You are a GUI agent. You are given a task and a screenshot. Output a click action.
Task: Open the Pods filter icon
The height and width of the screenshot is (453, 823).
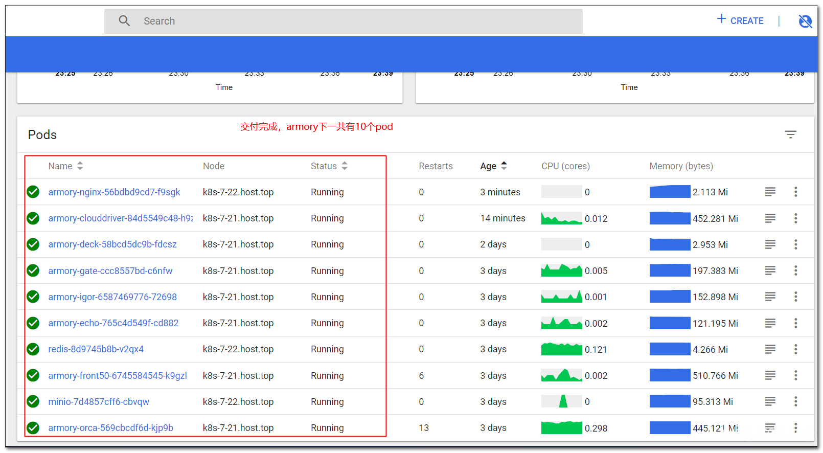click(x=790, y=134)
